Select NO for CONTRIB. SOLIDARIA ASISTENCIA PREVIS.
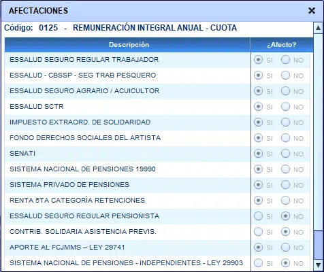Viewport: 324px width, 272px height. tap(285, 232)
